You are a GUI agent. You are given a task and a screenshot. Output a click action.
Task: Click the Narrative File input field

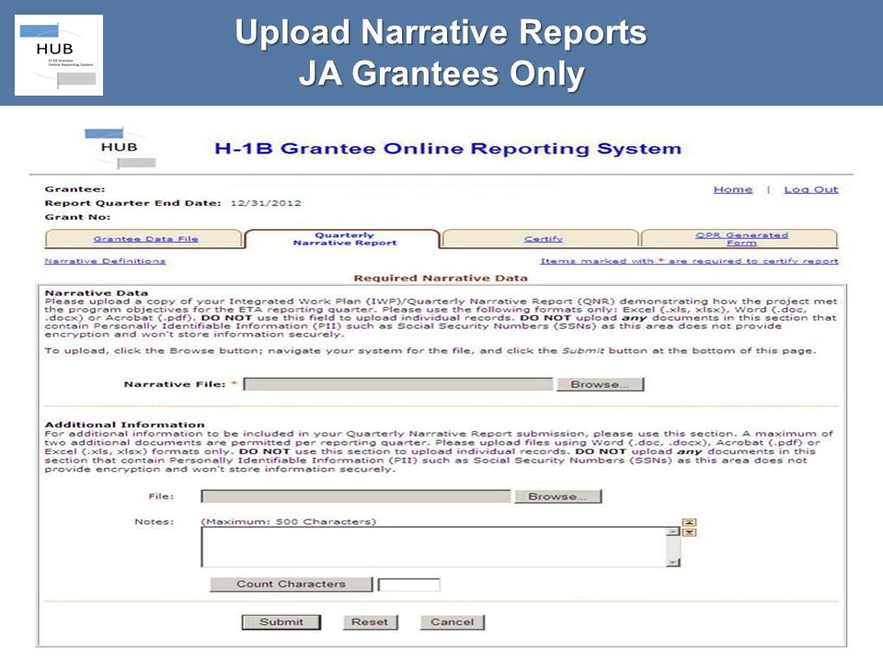click(x=398, y=384)
